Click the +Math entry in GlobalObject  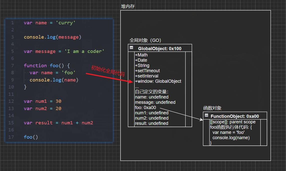(141, 55)
